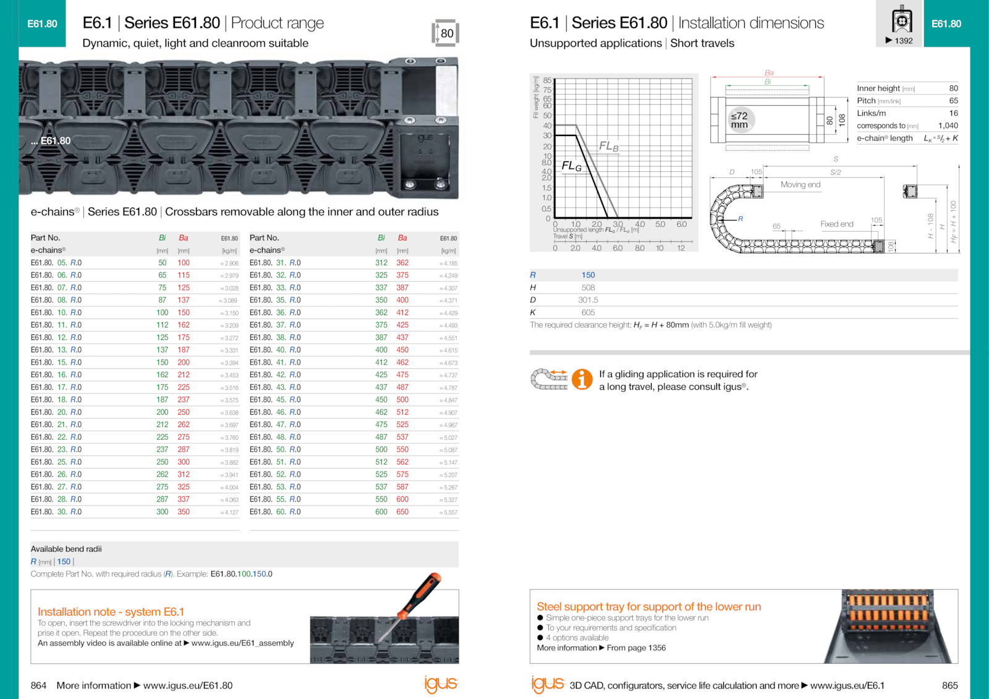Select part number row E61.80. 30. R.0
Screen dimensions: 989x699
pyautogui.click(x=135, y=512)
